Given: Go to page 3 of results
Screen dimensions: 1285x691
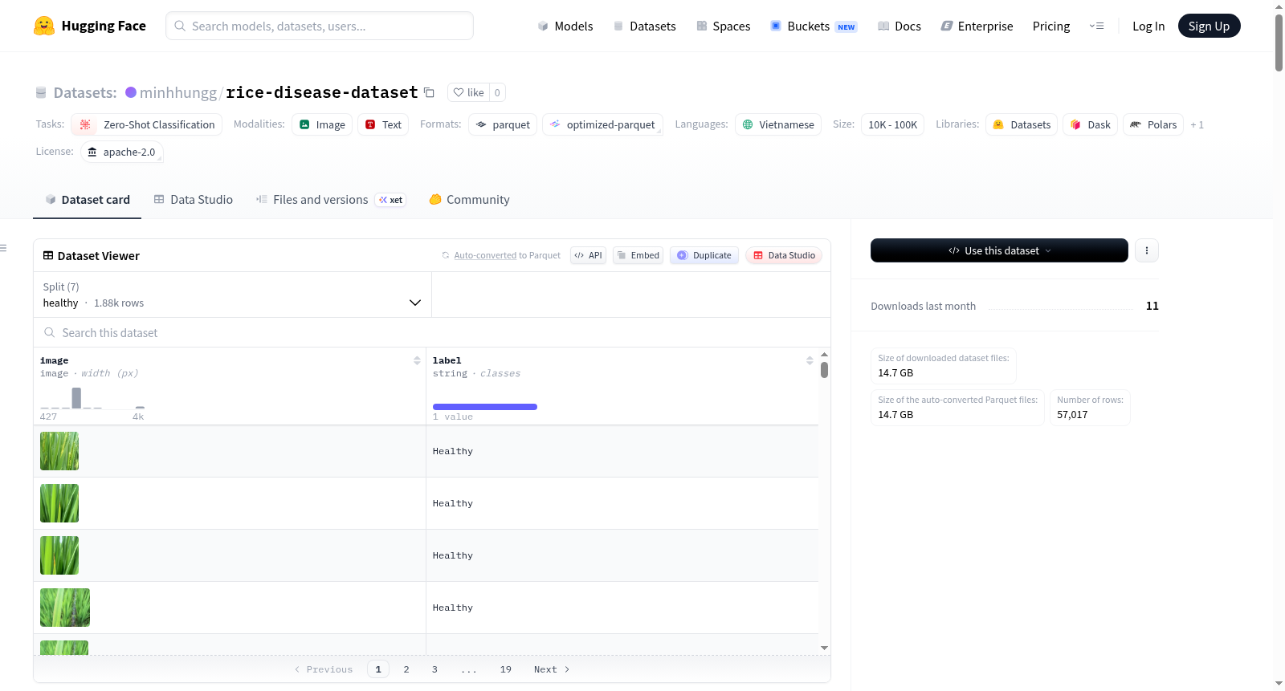Looking at the screenshot, I should [x=434, y=669].
